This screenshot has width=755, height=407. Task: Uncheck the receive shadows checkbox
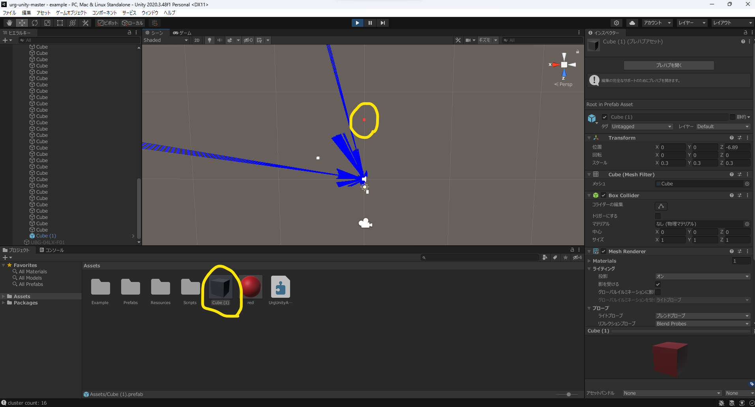click(658, 284)
